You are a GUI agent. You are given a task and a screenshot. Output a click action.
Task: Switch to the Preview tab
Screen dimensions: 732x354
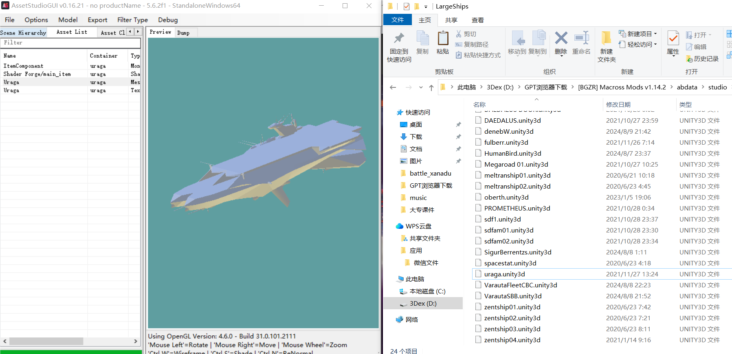pyautogui.click(x=160, y=32)
